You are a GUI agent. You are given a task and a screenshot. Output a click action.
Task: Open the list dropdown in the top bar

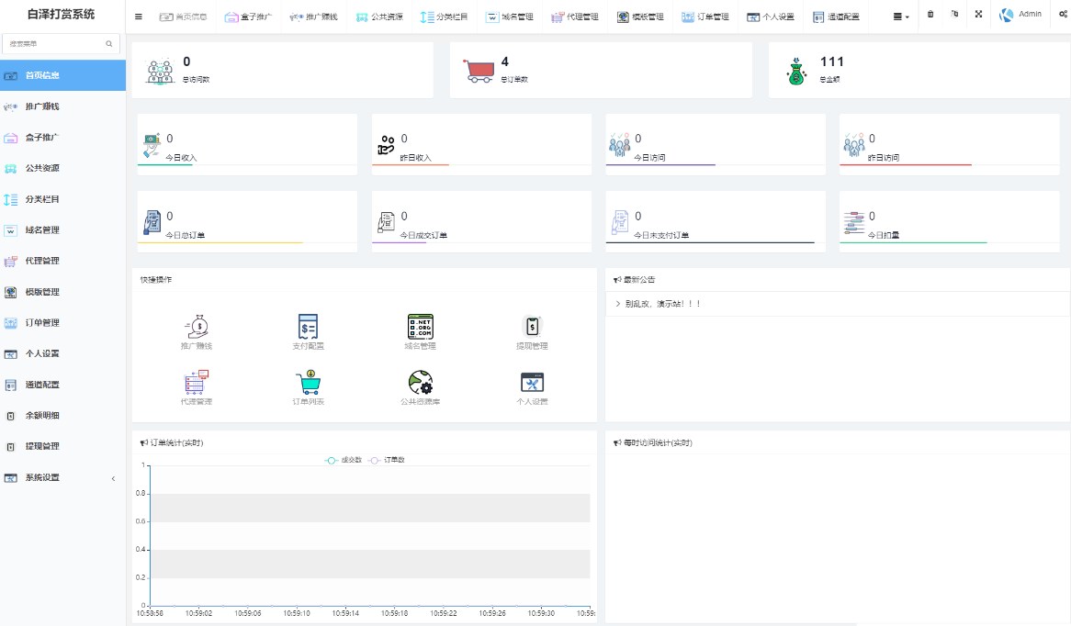pos(901,17)
